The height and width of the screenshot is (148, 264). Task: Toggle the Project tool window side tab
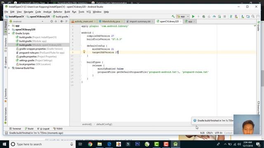tap(5, 27)
